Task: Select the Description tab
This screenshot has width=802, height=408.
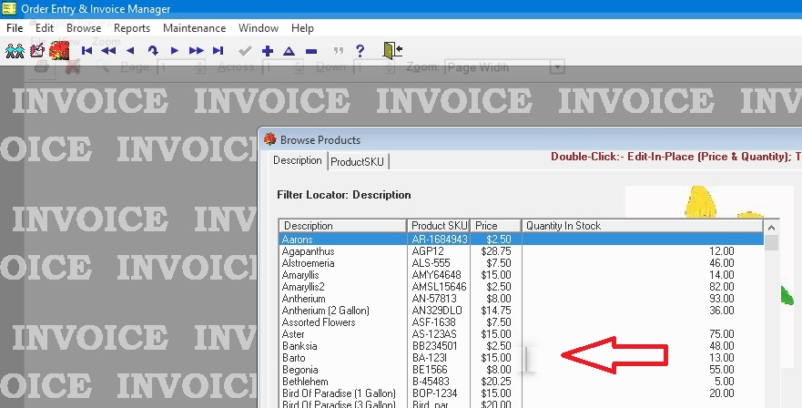Action: tap(298, 160)
